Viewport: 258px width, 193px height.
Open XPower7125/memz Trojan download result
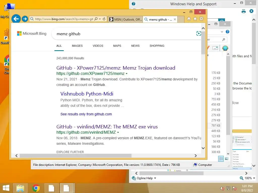click(116, 68)
